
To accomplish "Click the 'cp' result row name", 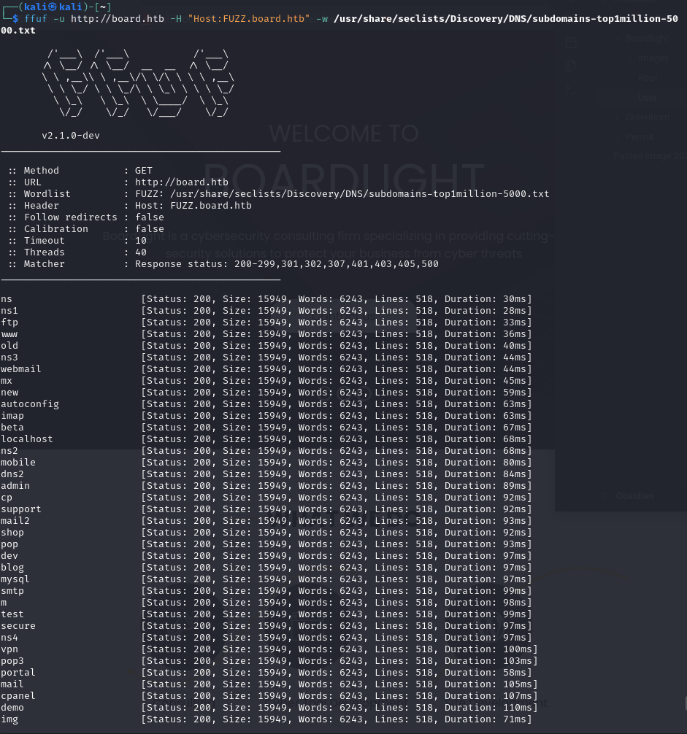I will (6, 498).
